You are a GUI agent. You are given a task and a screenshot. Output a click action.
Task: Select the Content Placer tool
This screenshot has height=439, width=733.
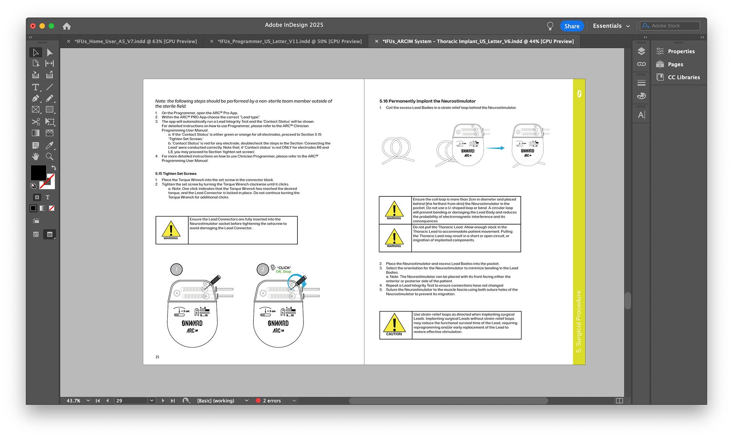pos(50,75)
